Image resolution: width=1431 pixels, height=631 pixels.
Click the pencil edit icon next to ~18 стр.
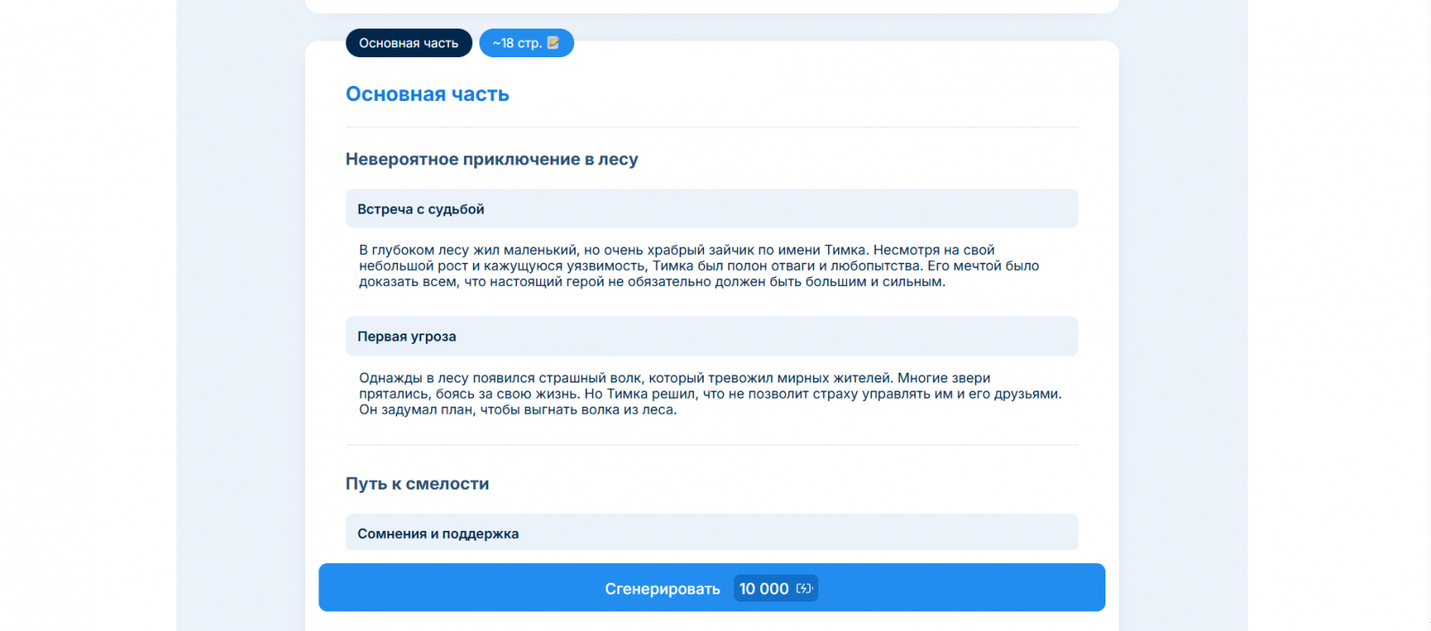[554, 43]
